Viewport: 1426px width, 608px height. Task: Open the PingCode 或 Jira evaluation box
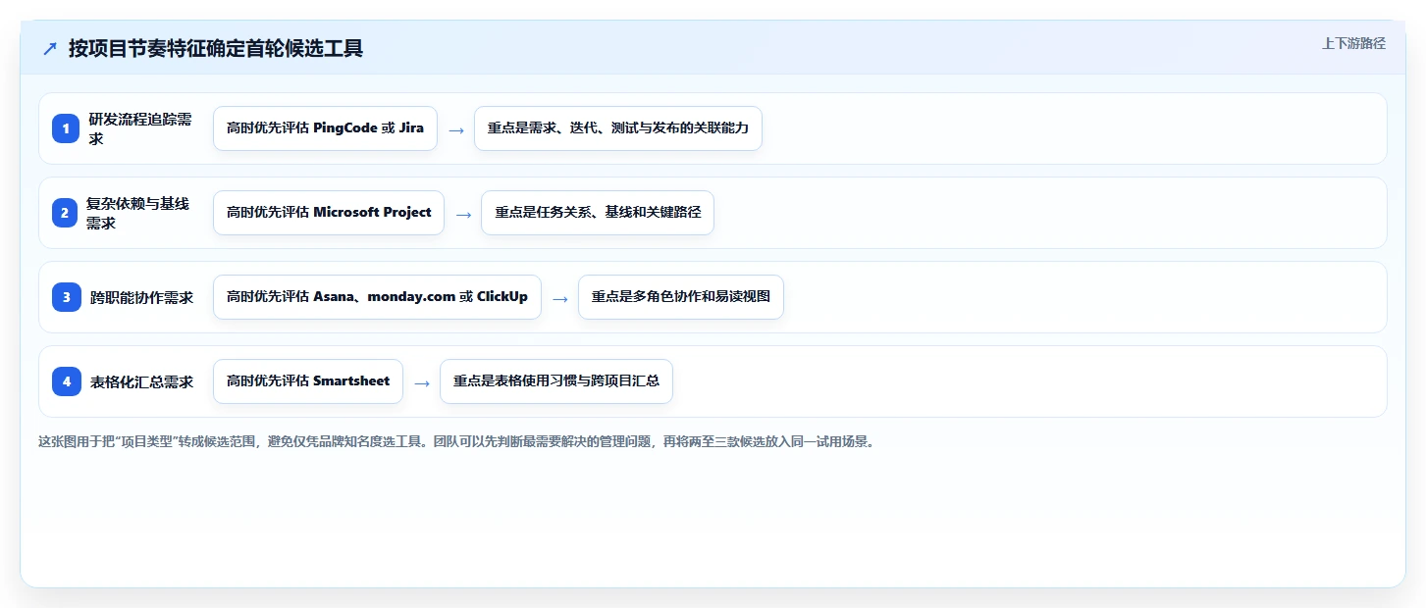(325, 128)
